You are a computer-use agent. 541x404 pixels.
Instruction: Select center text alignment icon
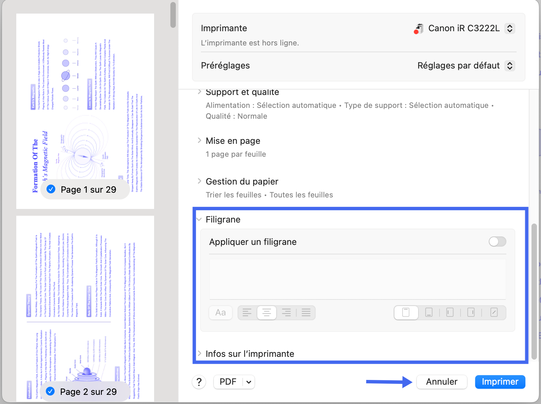point(267,312)
